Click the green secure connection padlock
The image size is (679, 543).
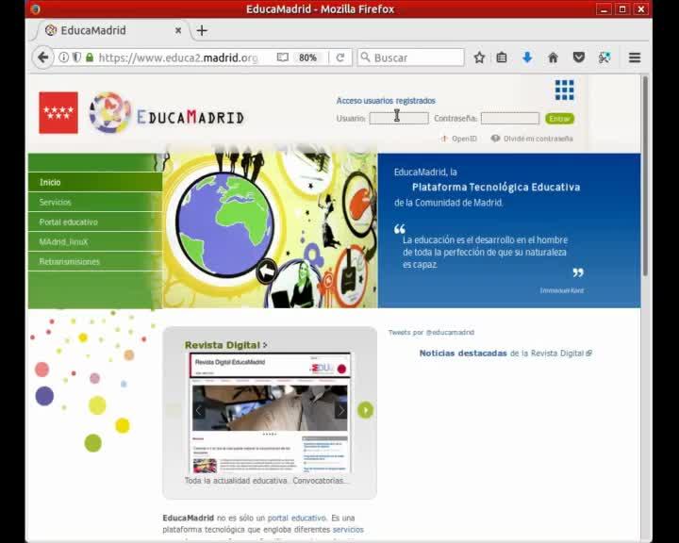click(90, 58)
